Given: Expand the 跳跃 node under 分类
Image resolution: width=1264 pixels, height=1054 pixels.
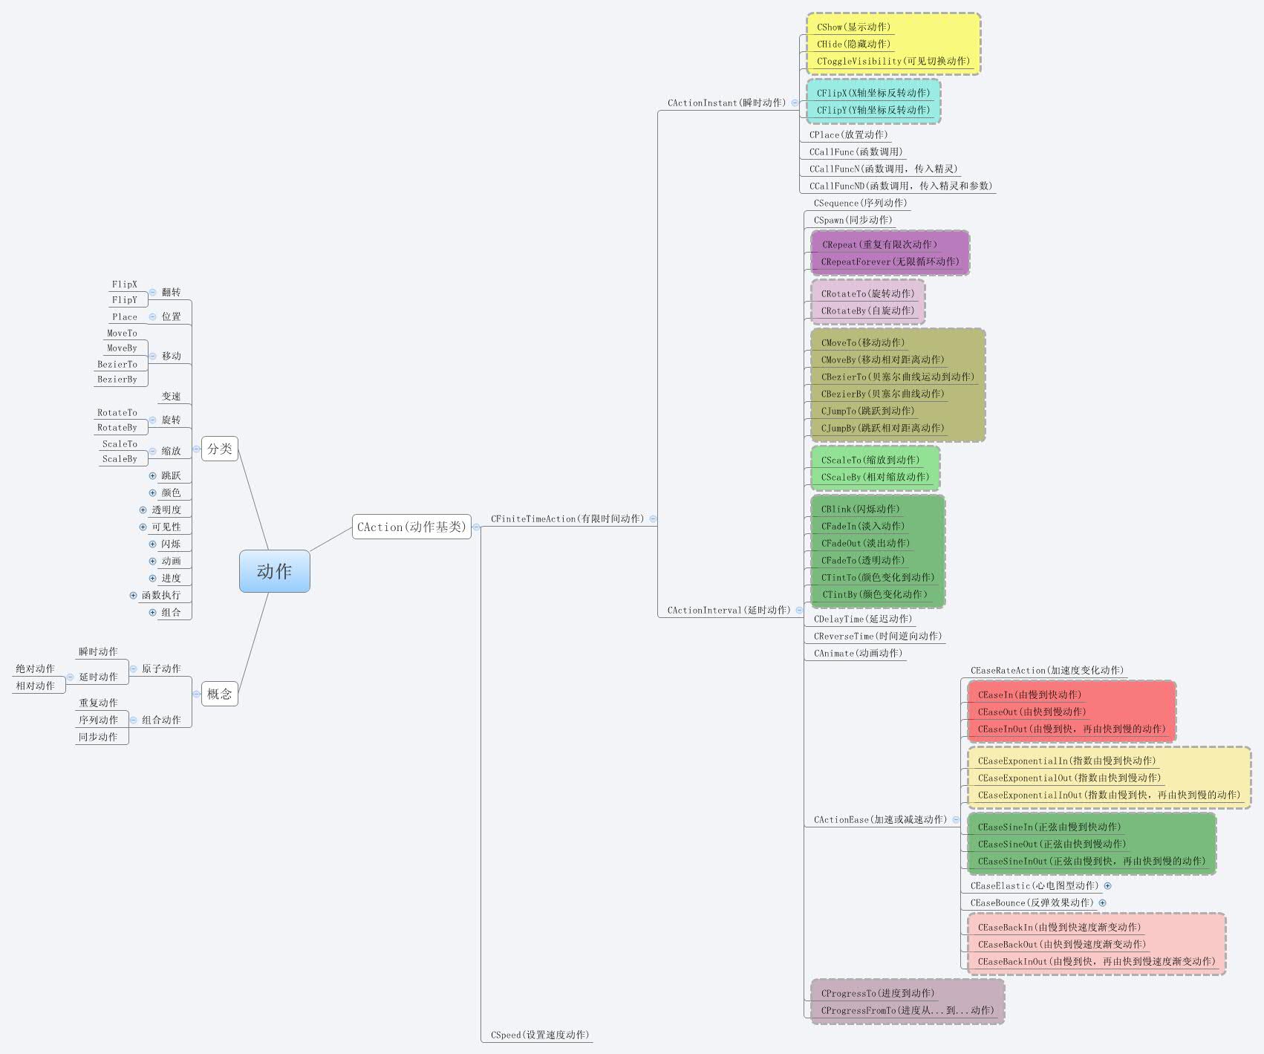Looking at the screenshot, I should [152, 475].
